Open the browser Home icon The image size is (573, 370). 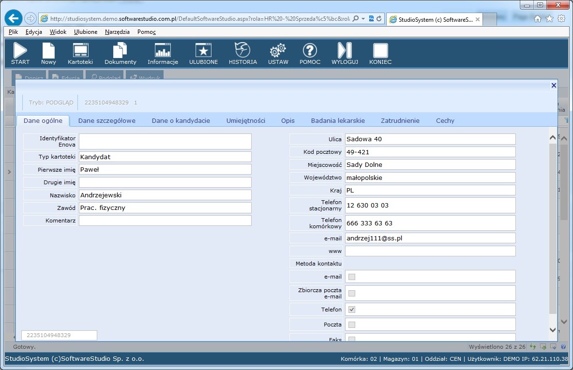tap(538, 19)
